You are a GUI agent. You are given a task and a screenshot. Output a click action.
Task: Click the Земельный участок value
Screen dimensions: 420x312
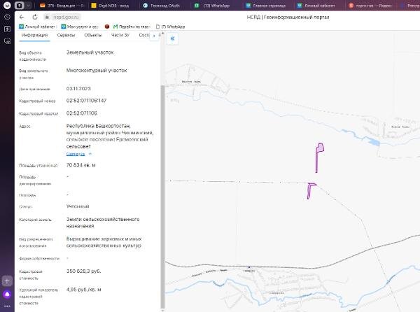click(x=90, y=52)
